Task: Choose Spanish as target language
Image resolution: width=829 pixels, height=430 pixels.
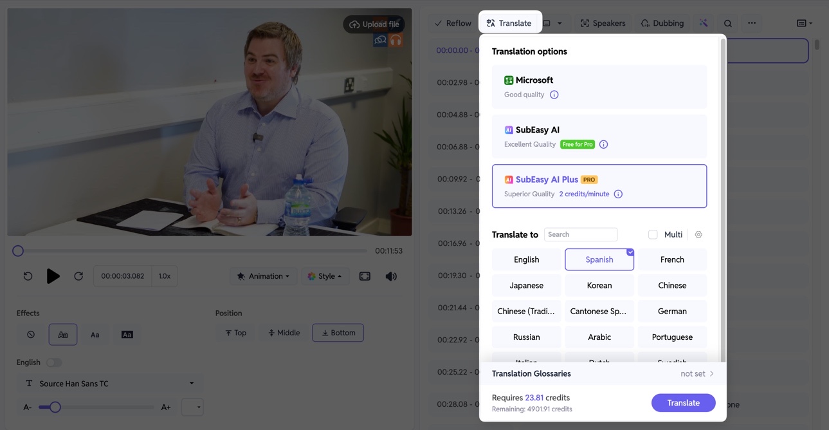Action: pyautogui.click(x=599, y=259)
